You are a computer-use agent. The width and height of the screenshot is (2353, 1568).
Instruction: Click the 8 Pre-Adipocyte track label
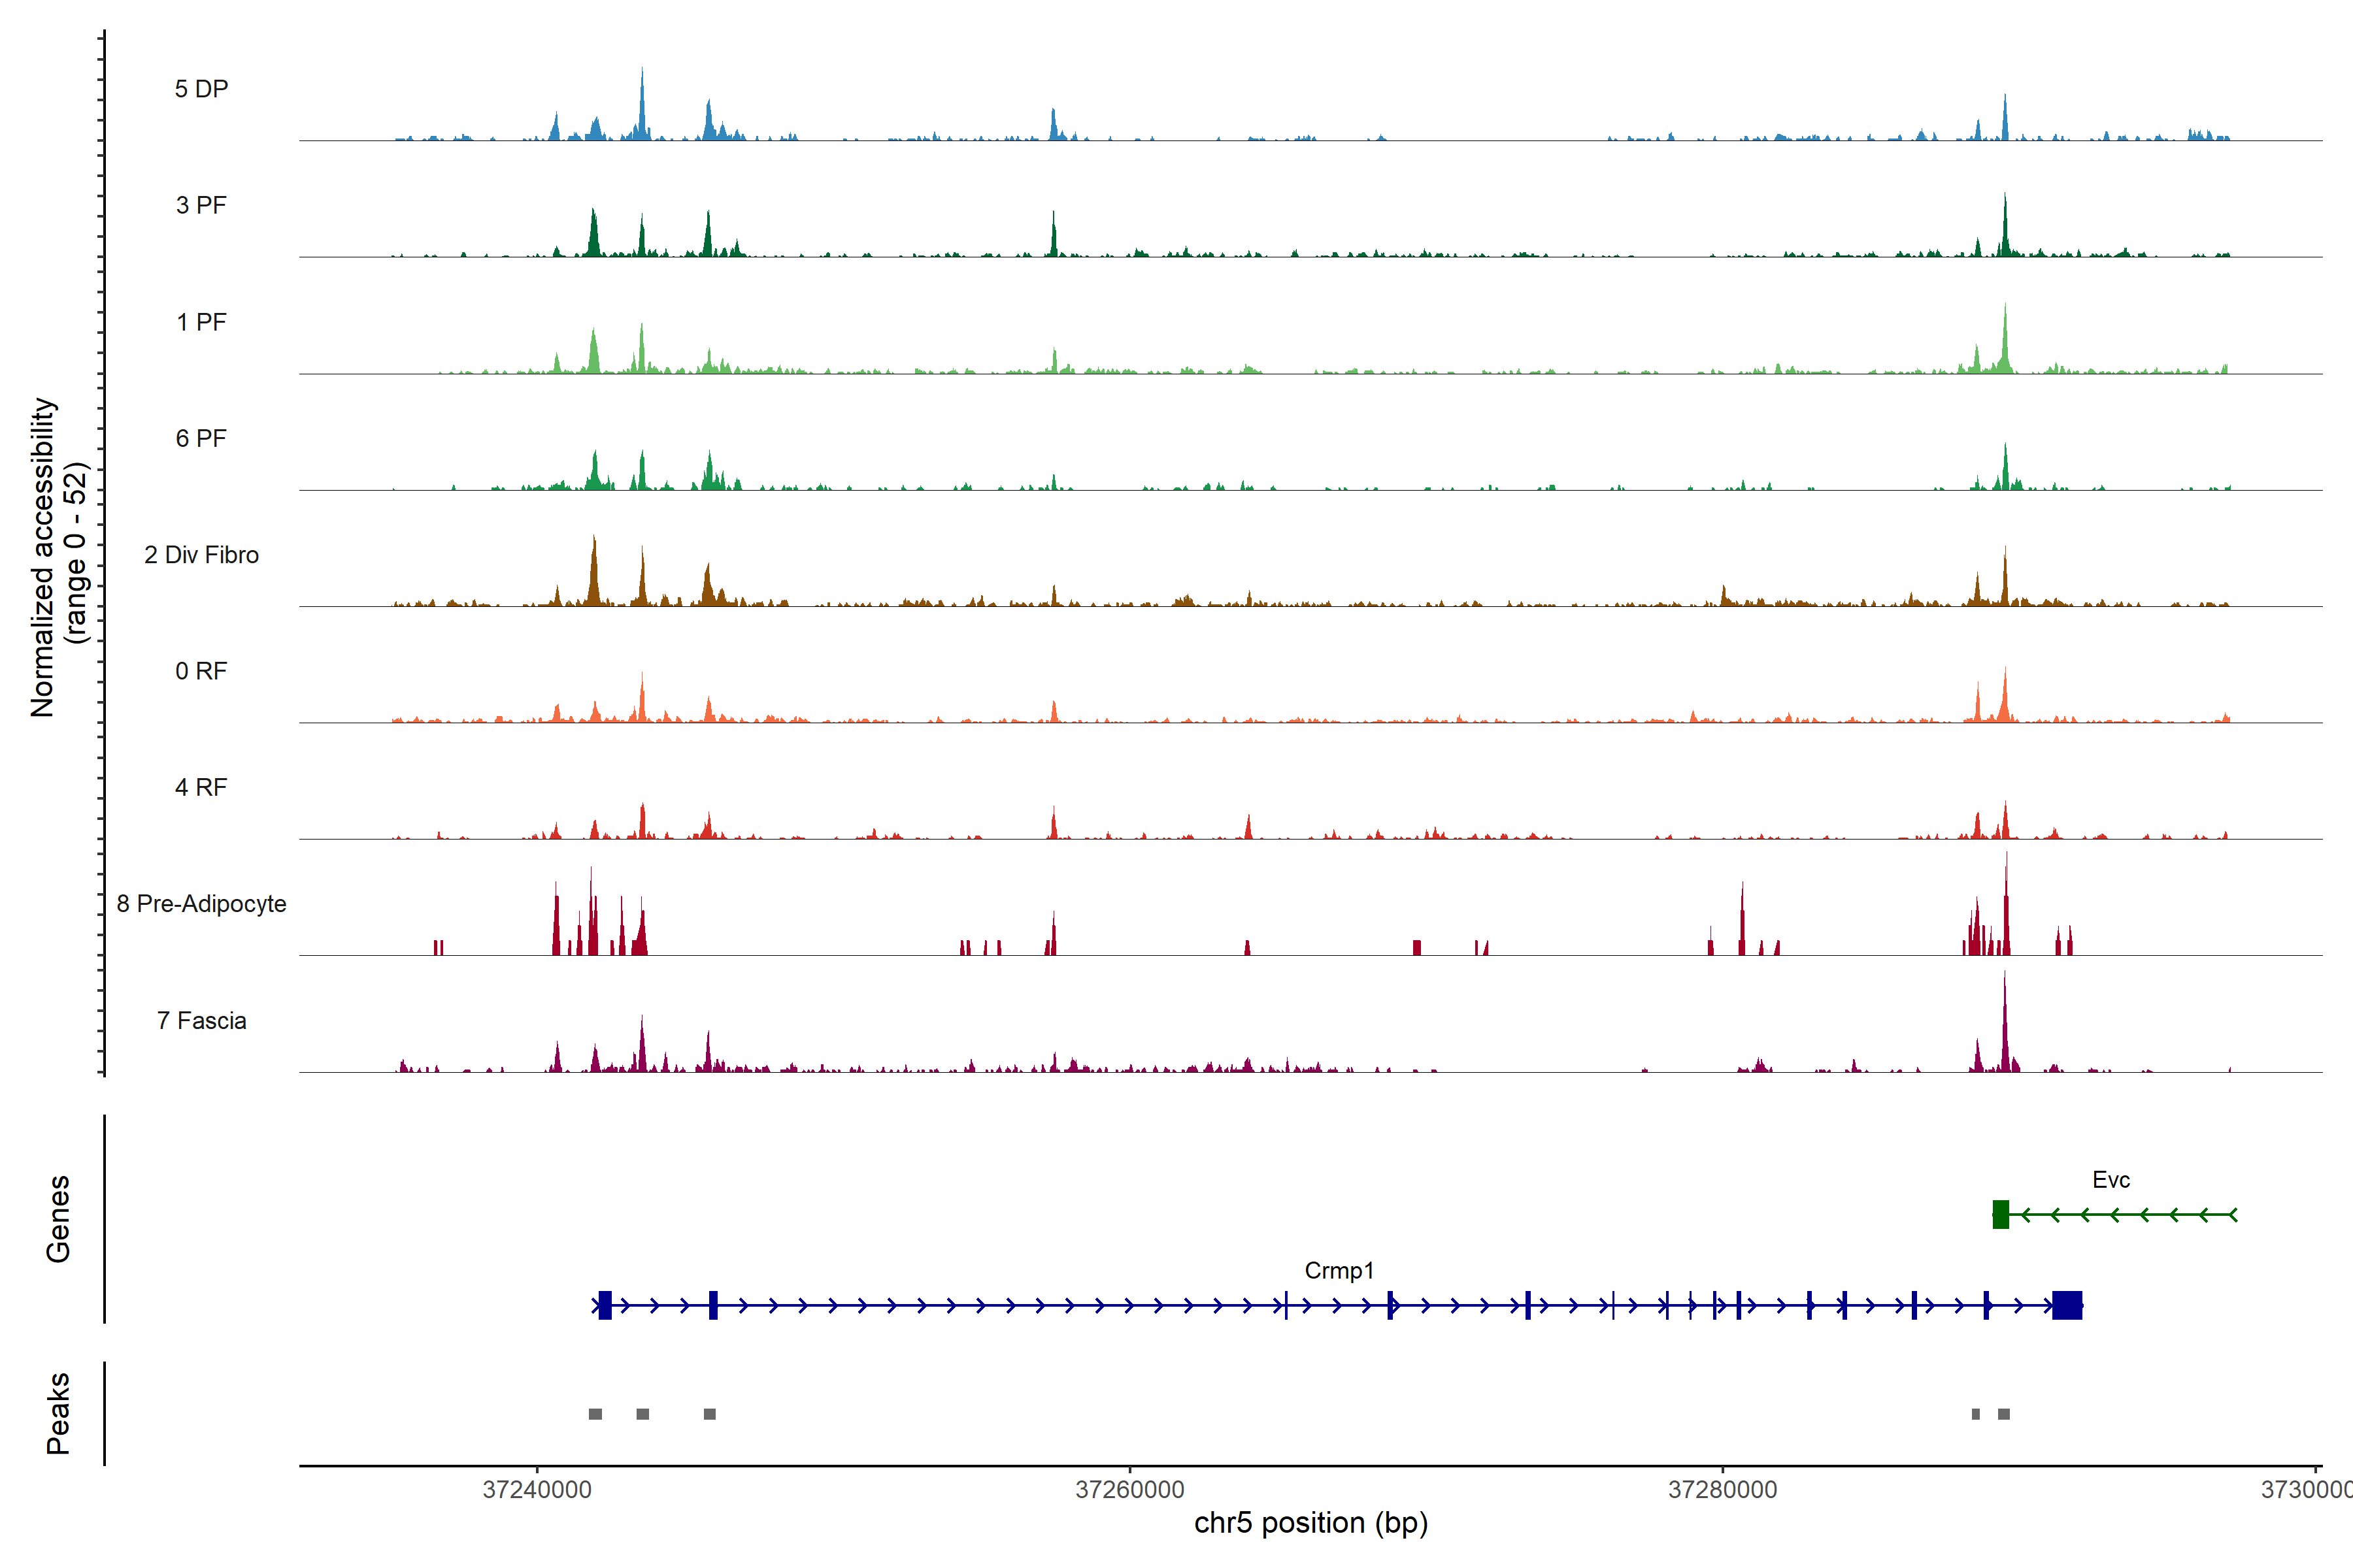click(x=201, y=904)
